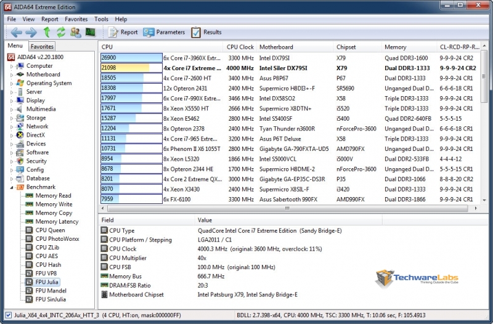Select the CPU PhotoWorxx benchmark

click(x=52, y=239)
